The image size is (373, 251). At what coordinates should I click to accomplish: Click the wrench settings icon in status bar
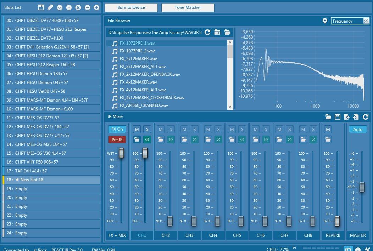tap(367, 249)
